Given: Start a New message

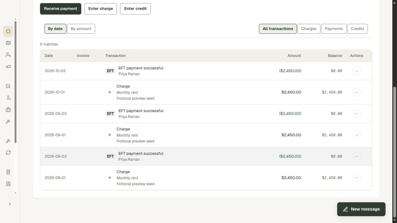Looking at the screenshot, I should pos(361,209).
